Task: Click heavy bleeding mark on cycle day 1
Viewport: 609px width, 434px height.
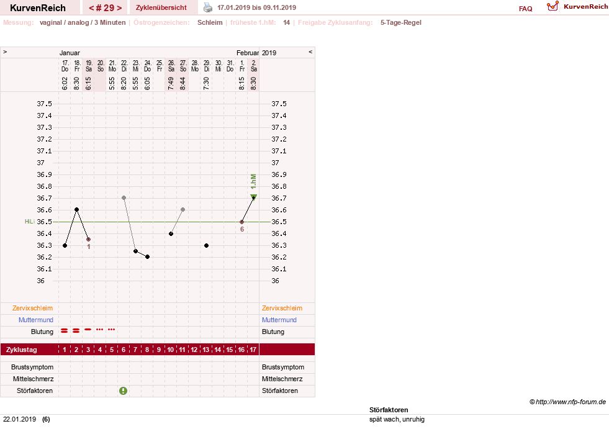Action: tap(65, 331)
